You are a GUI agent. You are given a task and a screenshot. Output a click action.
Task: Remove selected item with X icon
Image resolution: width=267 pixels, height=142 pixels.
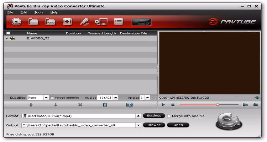point(80,105)
